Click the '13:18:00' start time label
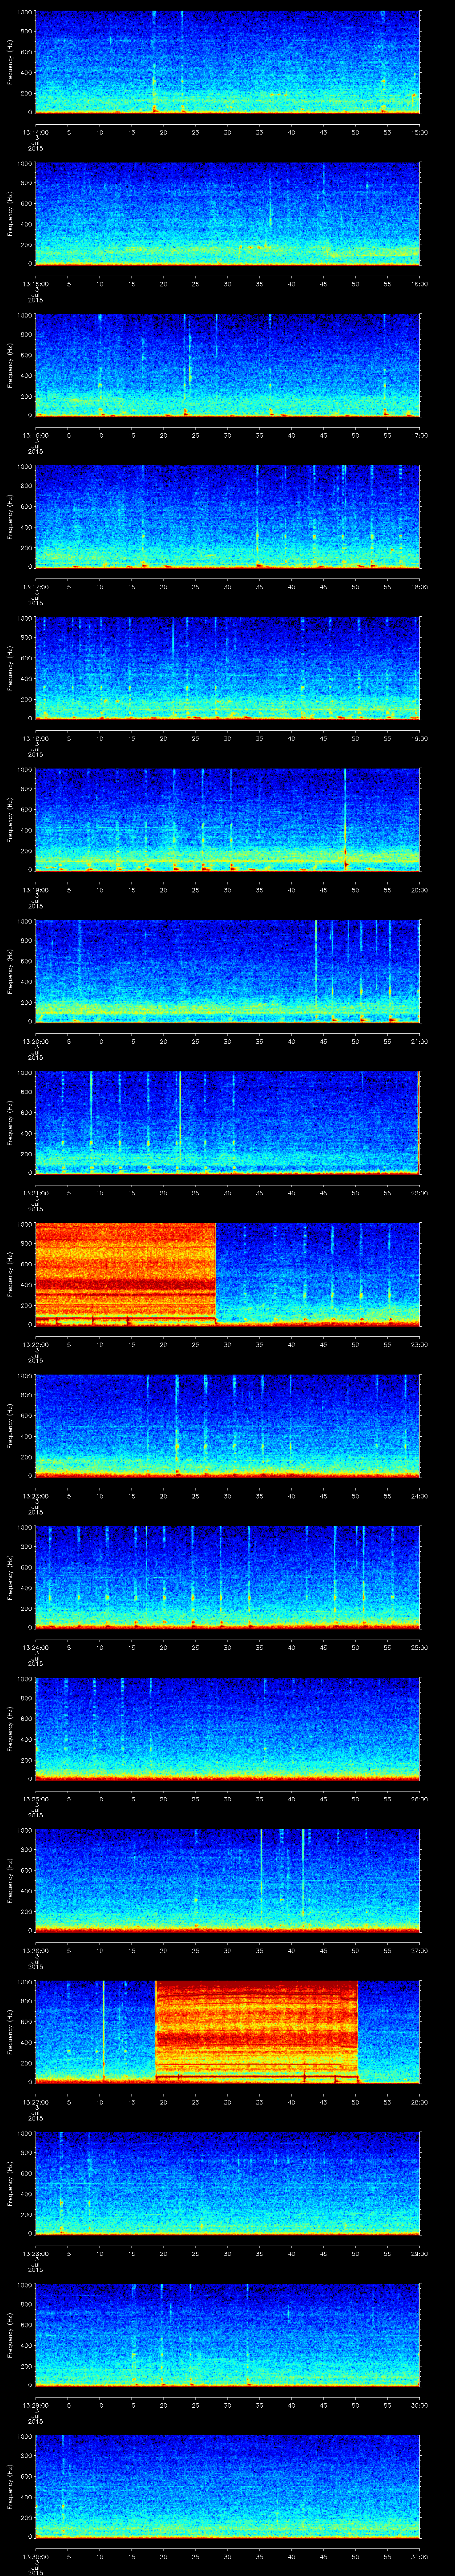 point(36,738)
